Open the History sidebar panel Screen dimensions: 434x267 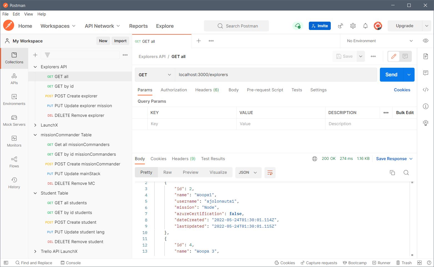pyautogui.click(x=14, y=183)
